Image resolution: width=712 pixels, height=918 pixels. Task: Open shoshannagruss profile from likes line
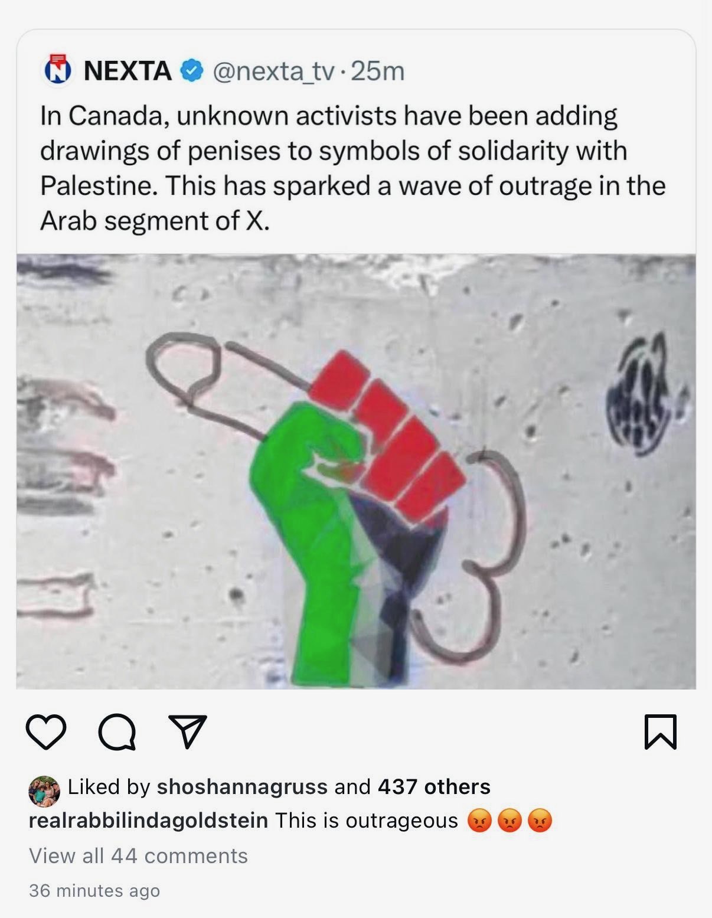pyautogui.click(x=242, y=787)
